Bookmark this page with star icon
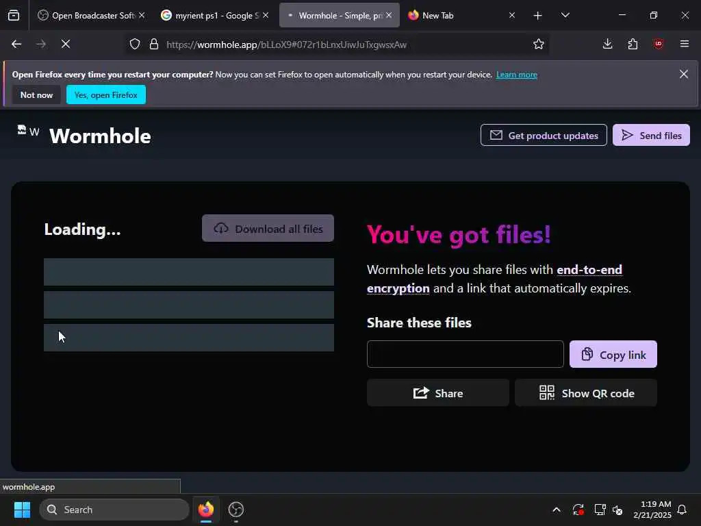Viewport: 701px width, 526px height. tap(539, 45)
